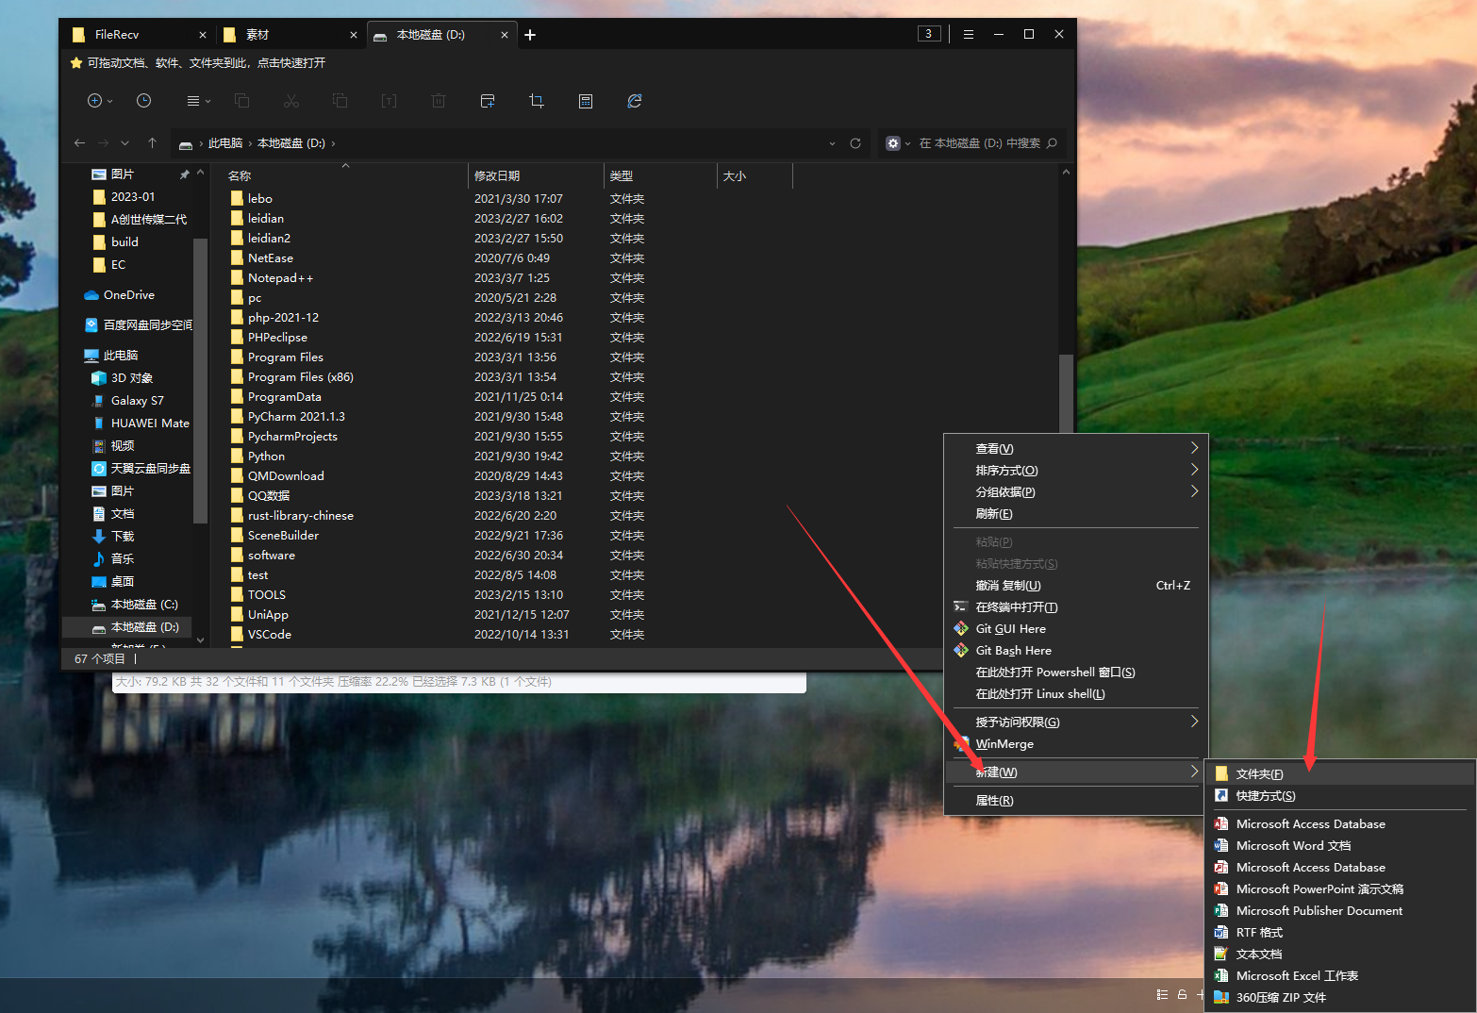The height and width of the screenshot is (1013, 1477).
Task: Select the Galaxy S7 device in sidebar
Action: point(127,401)
